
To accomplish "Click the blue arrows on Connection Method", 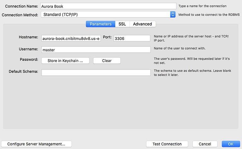I will click(173, 15).
